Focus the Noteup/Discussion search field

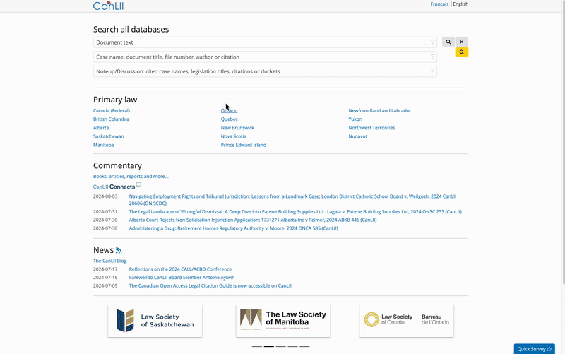pyautogui.click(x=265, y=71)
